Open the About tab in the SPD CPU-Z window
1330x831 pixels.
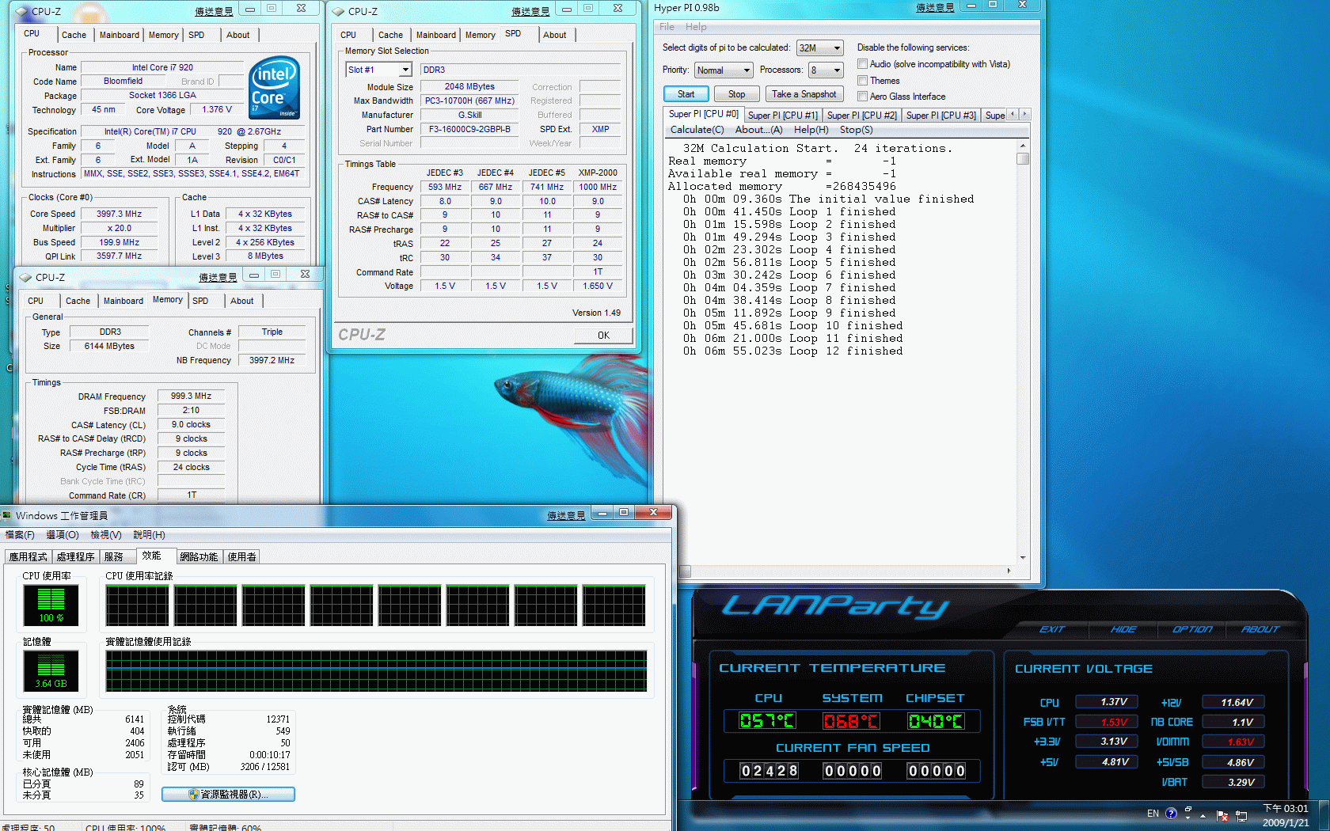click(x=554, y=35)
